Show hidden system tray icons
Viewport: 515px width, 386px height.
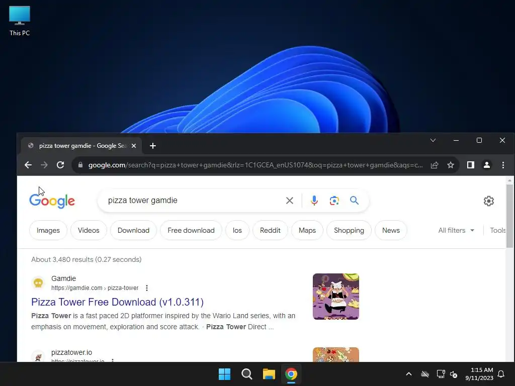point(408,374)
